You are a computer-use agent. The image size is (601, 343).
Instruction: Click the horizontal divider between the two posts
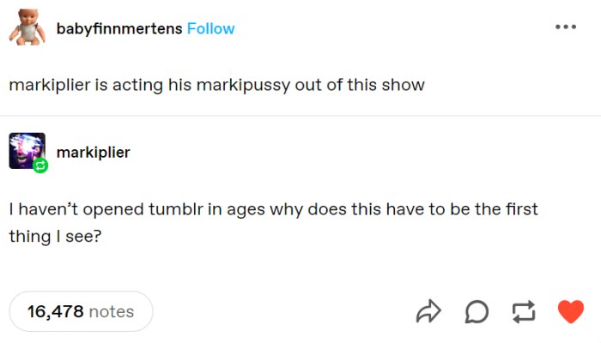click(x=300, y=116)
